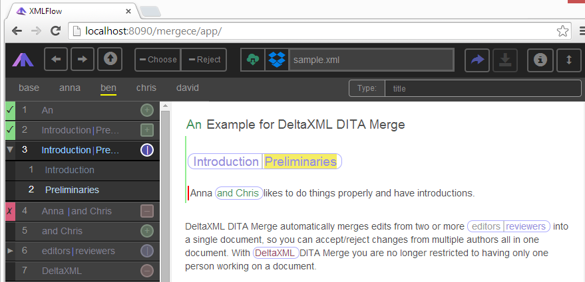Click green plus circle icon on row 1
This screenshot has width=585, height=282.
(147, 111)
